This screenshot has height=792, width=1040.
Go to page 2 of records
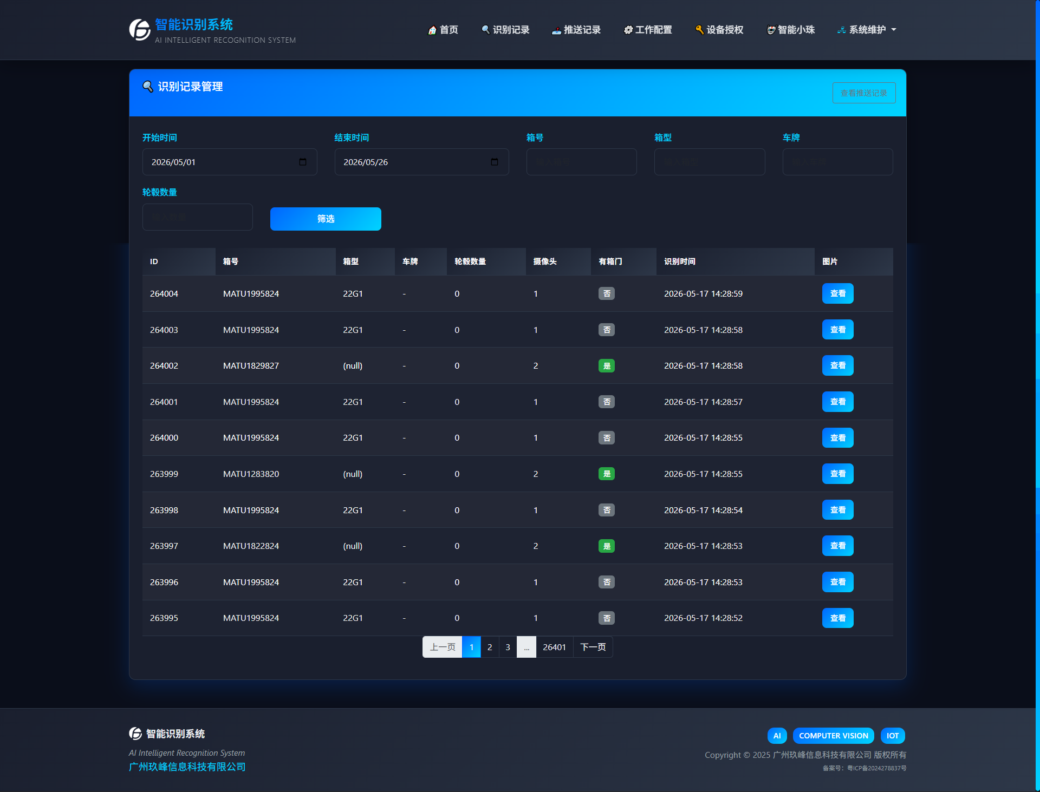490,647
